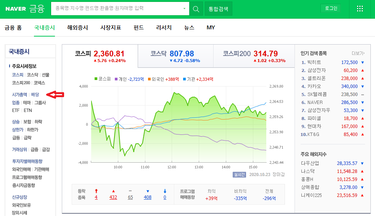Viewport: 375px width, 216px height.
Task: Click 상한가 link
Action: click(x=18, y=130)
